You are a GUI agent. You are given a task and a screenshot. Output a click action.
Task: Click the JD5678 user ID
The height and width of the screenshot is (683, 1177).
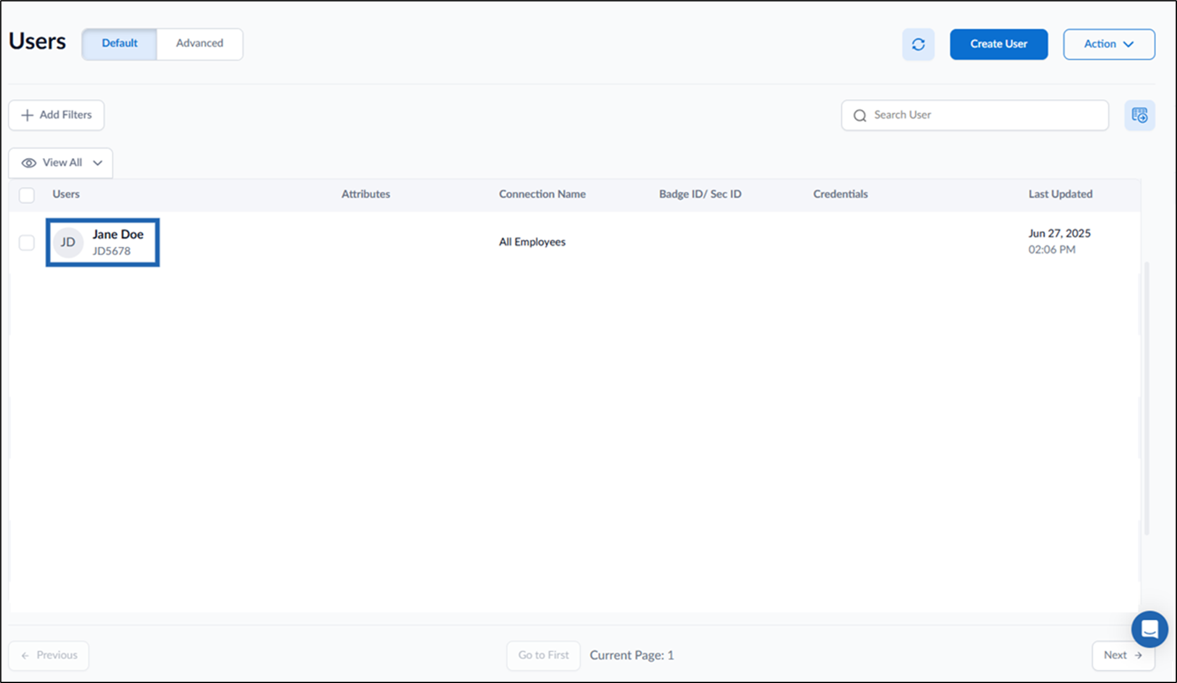pyautogui.click(x=112, y=251)
